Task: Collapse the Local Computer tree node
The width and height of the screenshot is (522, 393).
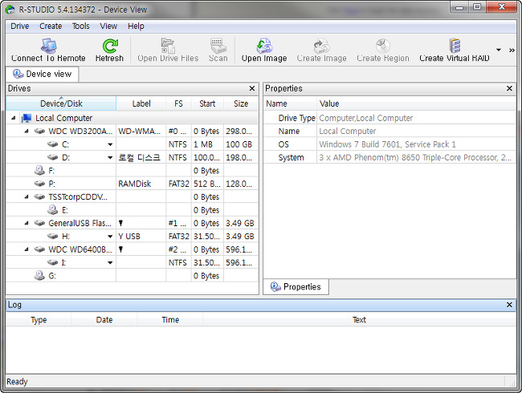Action: click(14, 118)
